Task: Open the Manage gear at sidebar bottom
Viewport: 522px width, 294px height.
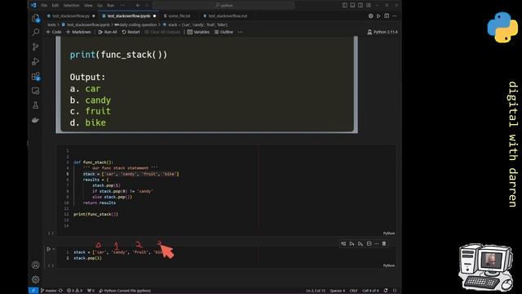Action: coord(36,279)
